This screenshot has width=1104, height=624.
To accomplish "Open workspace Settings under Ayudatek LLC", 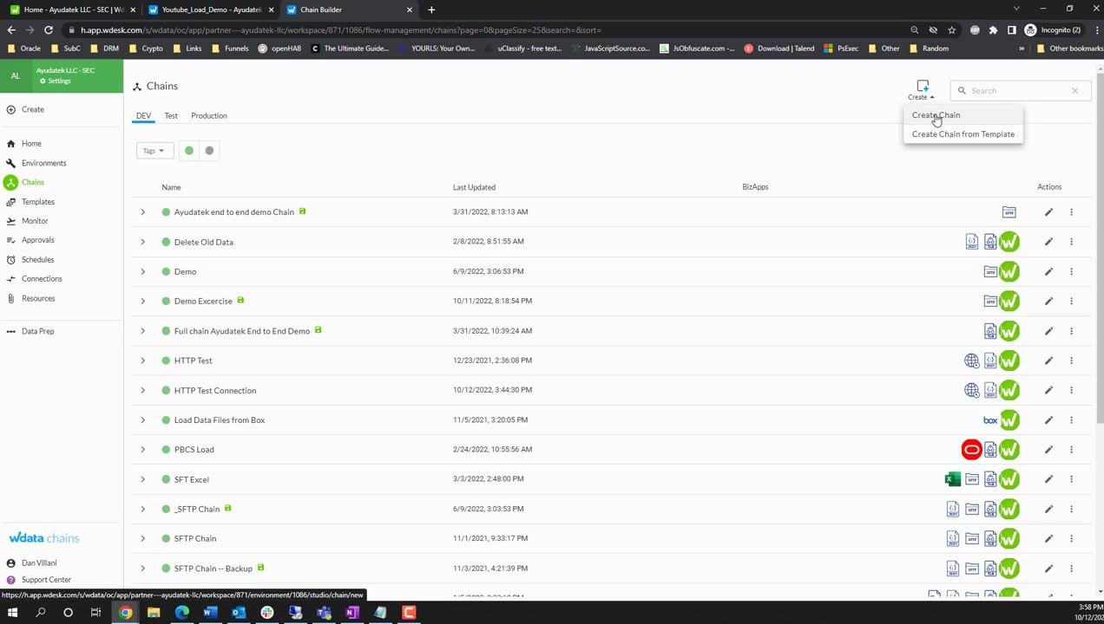I will 56,81.
